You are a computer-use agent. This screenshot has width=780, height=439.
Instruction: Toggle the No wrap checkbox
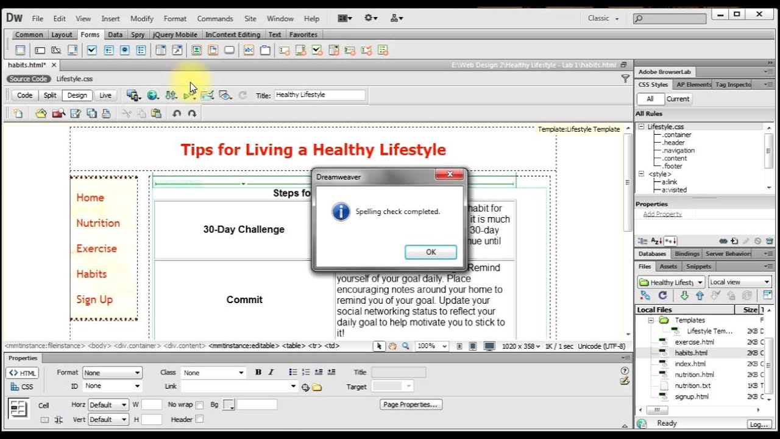click(x=199, y=405)
